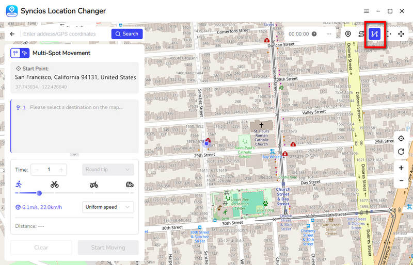Image resolution: width=413 pixels, height=265 pixels.
Task: Click the speed slider handle
Action: point(39,193)
